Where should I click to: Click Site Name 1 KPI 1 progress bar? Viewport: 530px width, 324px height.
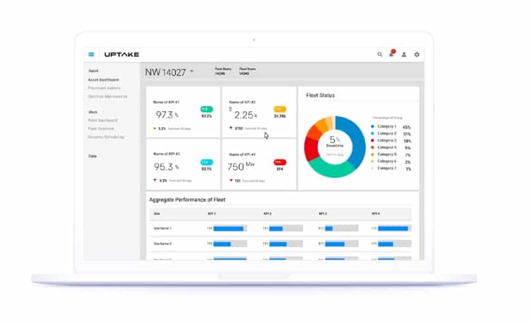click(230, 229)
